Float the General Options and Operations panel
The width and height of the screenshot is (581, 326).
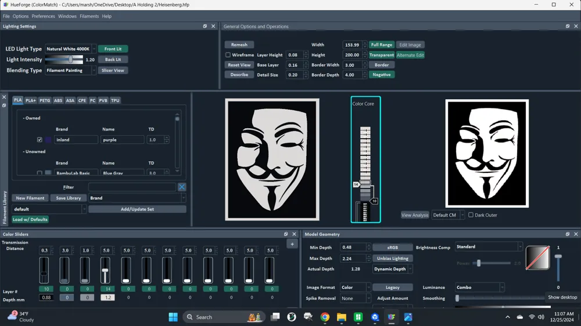click(x=568, y=26)
